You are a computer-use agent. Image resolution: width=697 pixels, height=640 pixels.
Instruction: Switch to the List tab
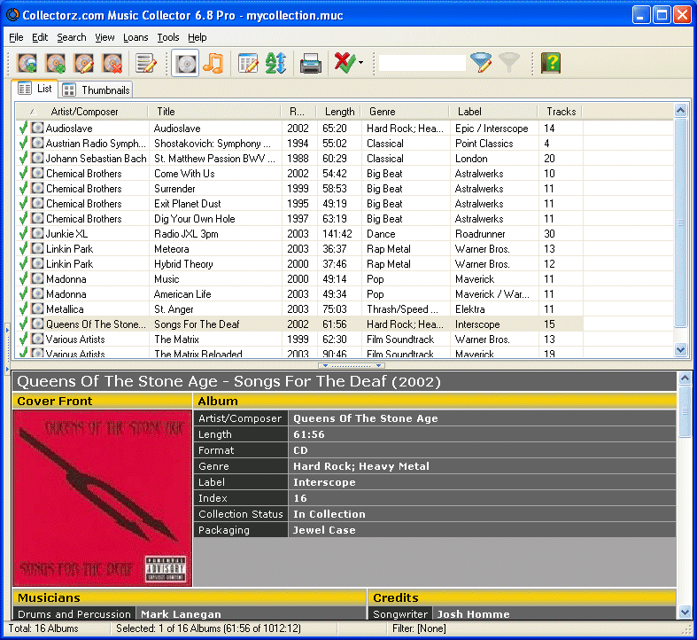[x=35, y=89]
